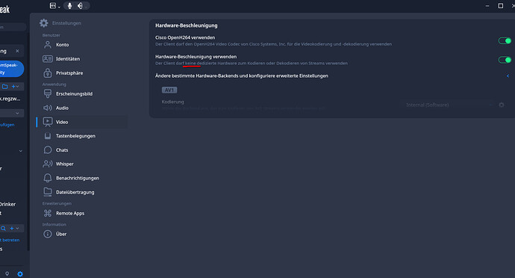
Task: Expand the chevron next to the folder plus
Action: point(18,87)
